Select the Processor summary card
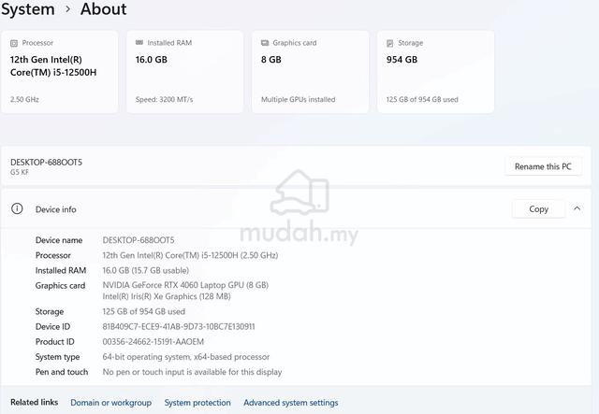Image resolution: width=599 pixels, height=414 pixels. pyautogui.click(x=60, y=72)
